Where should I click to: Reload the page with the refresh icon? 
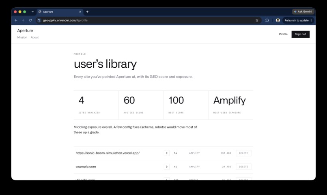tap(30, 20)
